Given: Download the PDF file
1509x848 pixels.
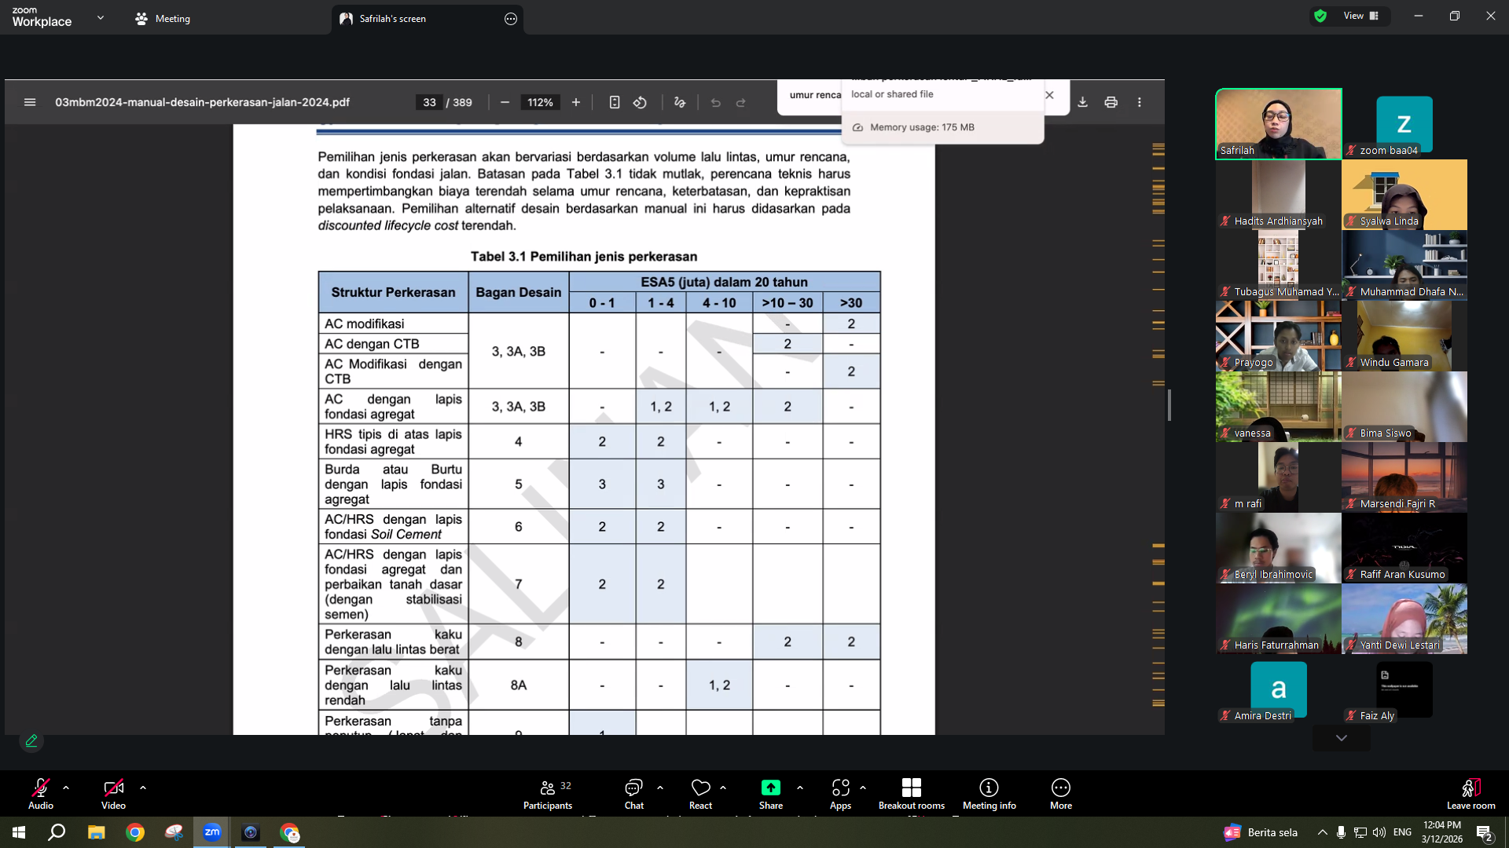Looking at the screenshot, I should pos(1082,102).
